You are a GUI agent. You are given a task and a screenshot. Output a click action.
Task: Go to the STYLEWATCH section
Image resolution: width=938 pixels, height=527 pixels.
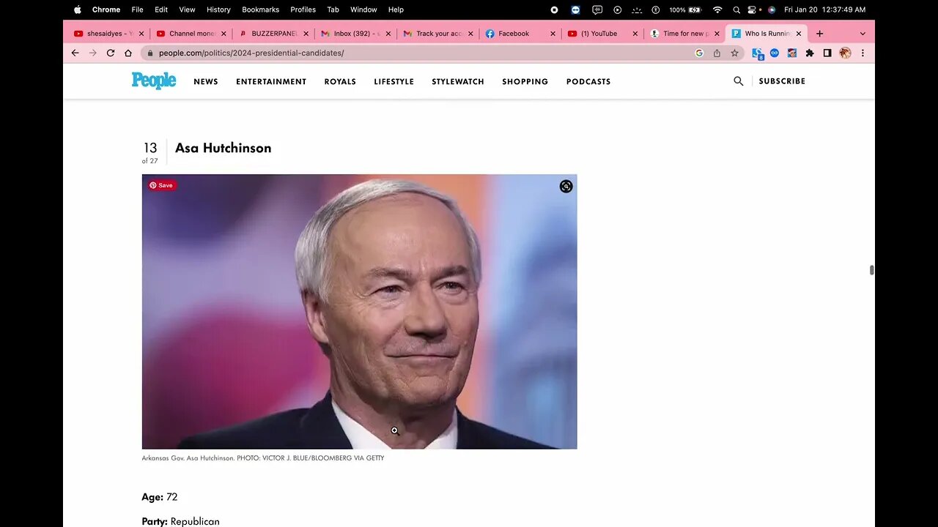coord(458,81)
